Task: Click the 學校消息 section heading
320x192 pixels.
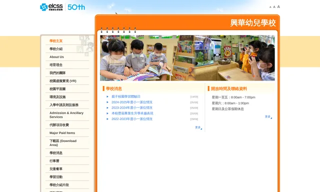Action: click(x=114, y=89)
